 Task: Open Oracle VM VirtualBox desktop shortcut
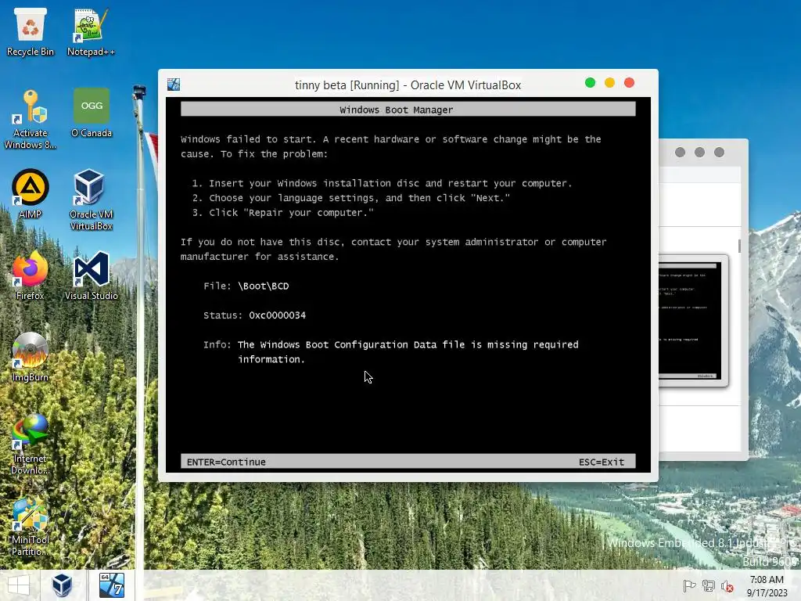91,200
